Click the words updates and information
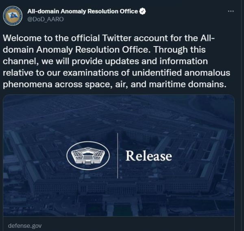 (x=156, y=61)
